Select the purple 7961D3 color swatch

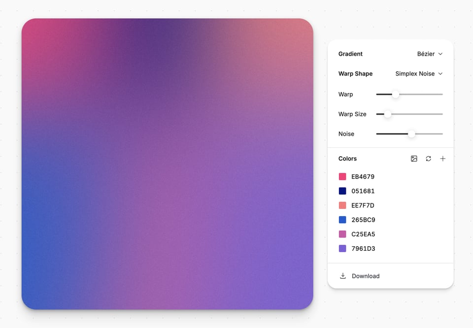[342, 249]
